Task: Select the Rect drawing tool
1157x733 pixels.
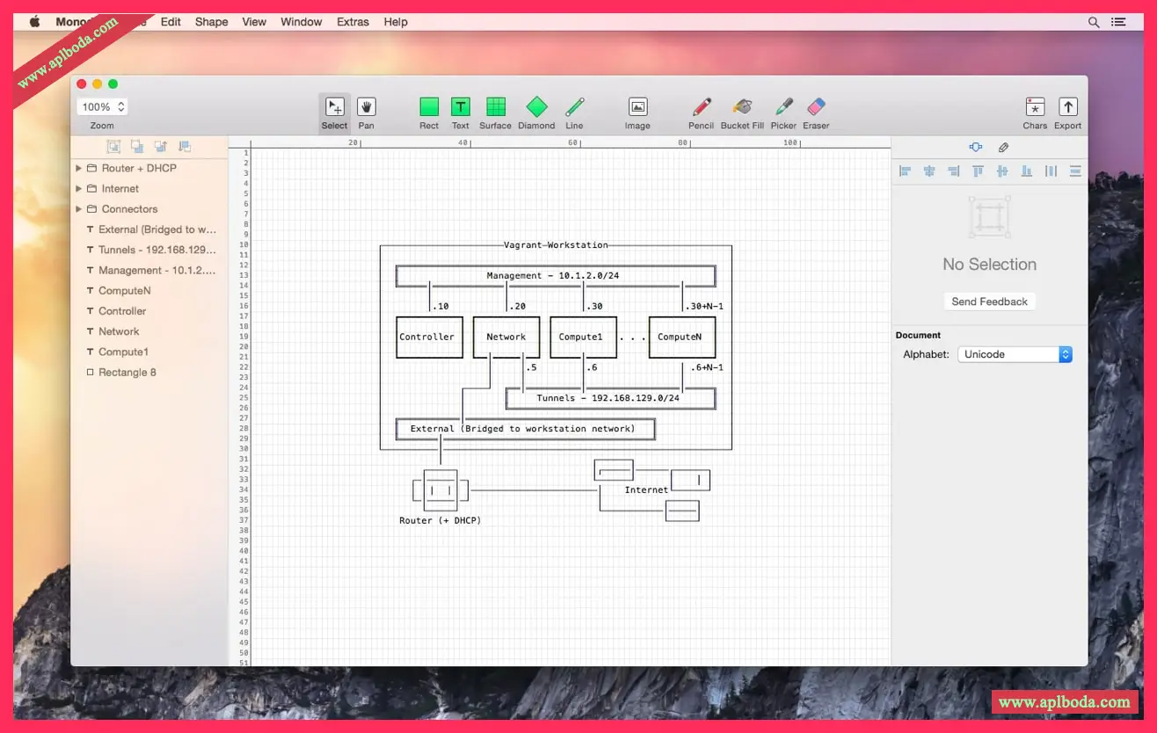Action: [429, 108]
